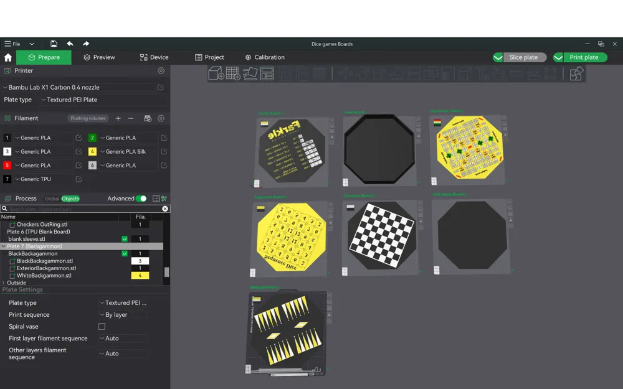Open the Calibration tab
Screen dimensions: 623x389
pos(265,57)
